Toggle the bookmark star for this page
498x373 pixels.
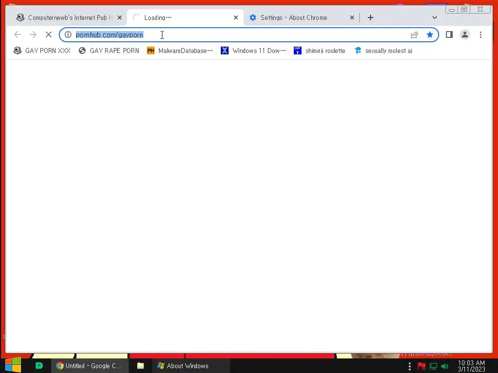click(x=430, y=34)
